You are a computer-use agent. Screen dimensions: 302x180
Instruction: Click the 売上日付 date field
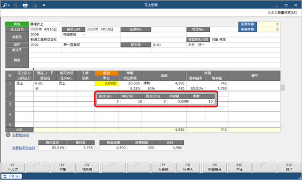[45, 30]
